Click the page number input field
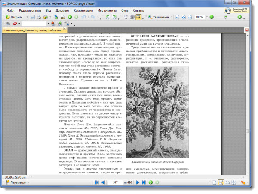 [x=115, y=182]
